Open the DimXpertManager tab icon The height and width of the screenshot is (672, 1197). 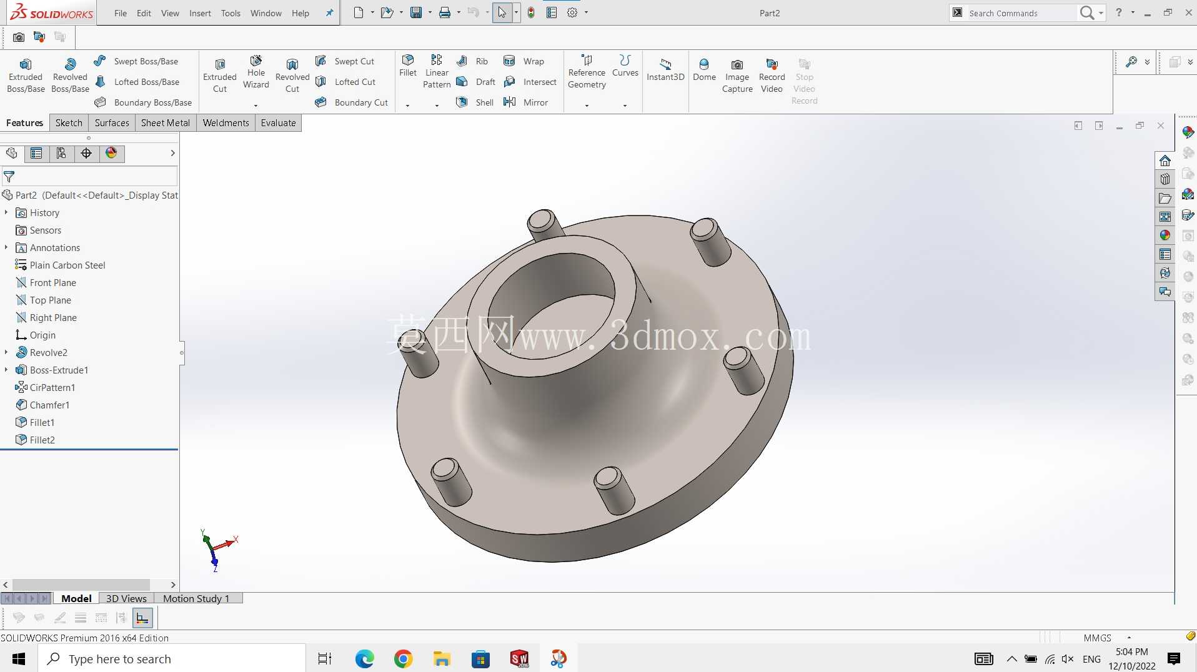pyautogui.click(x=86, y=154)
